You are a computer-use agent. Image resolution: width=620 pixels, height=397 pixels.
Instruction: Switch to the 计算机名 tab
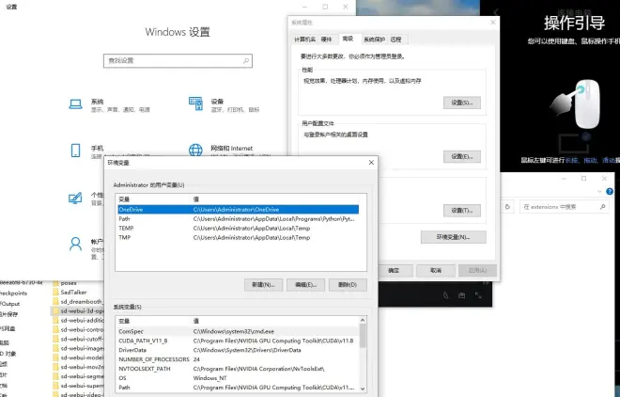(304, 40)
